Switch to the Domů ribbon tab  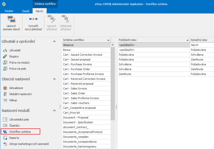tap(26, 11)
